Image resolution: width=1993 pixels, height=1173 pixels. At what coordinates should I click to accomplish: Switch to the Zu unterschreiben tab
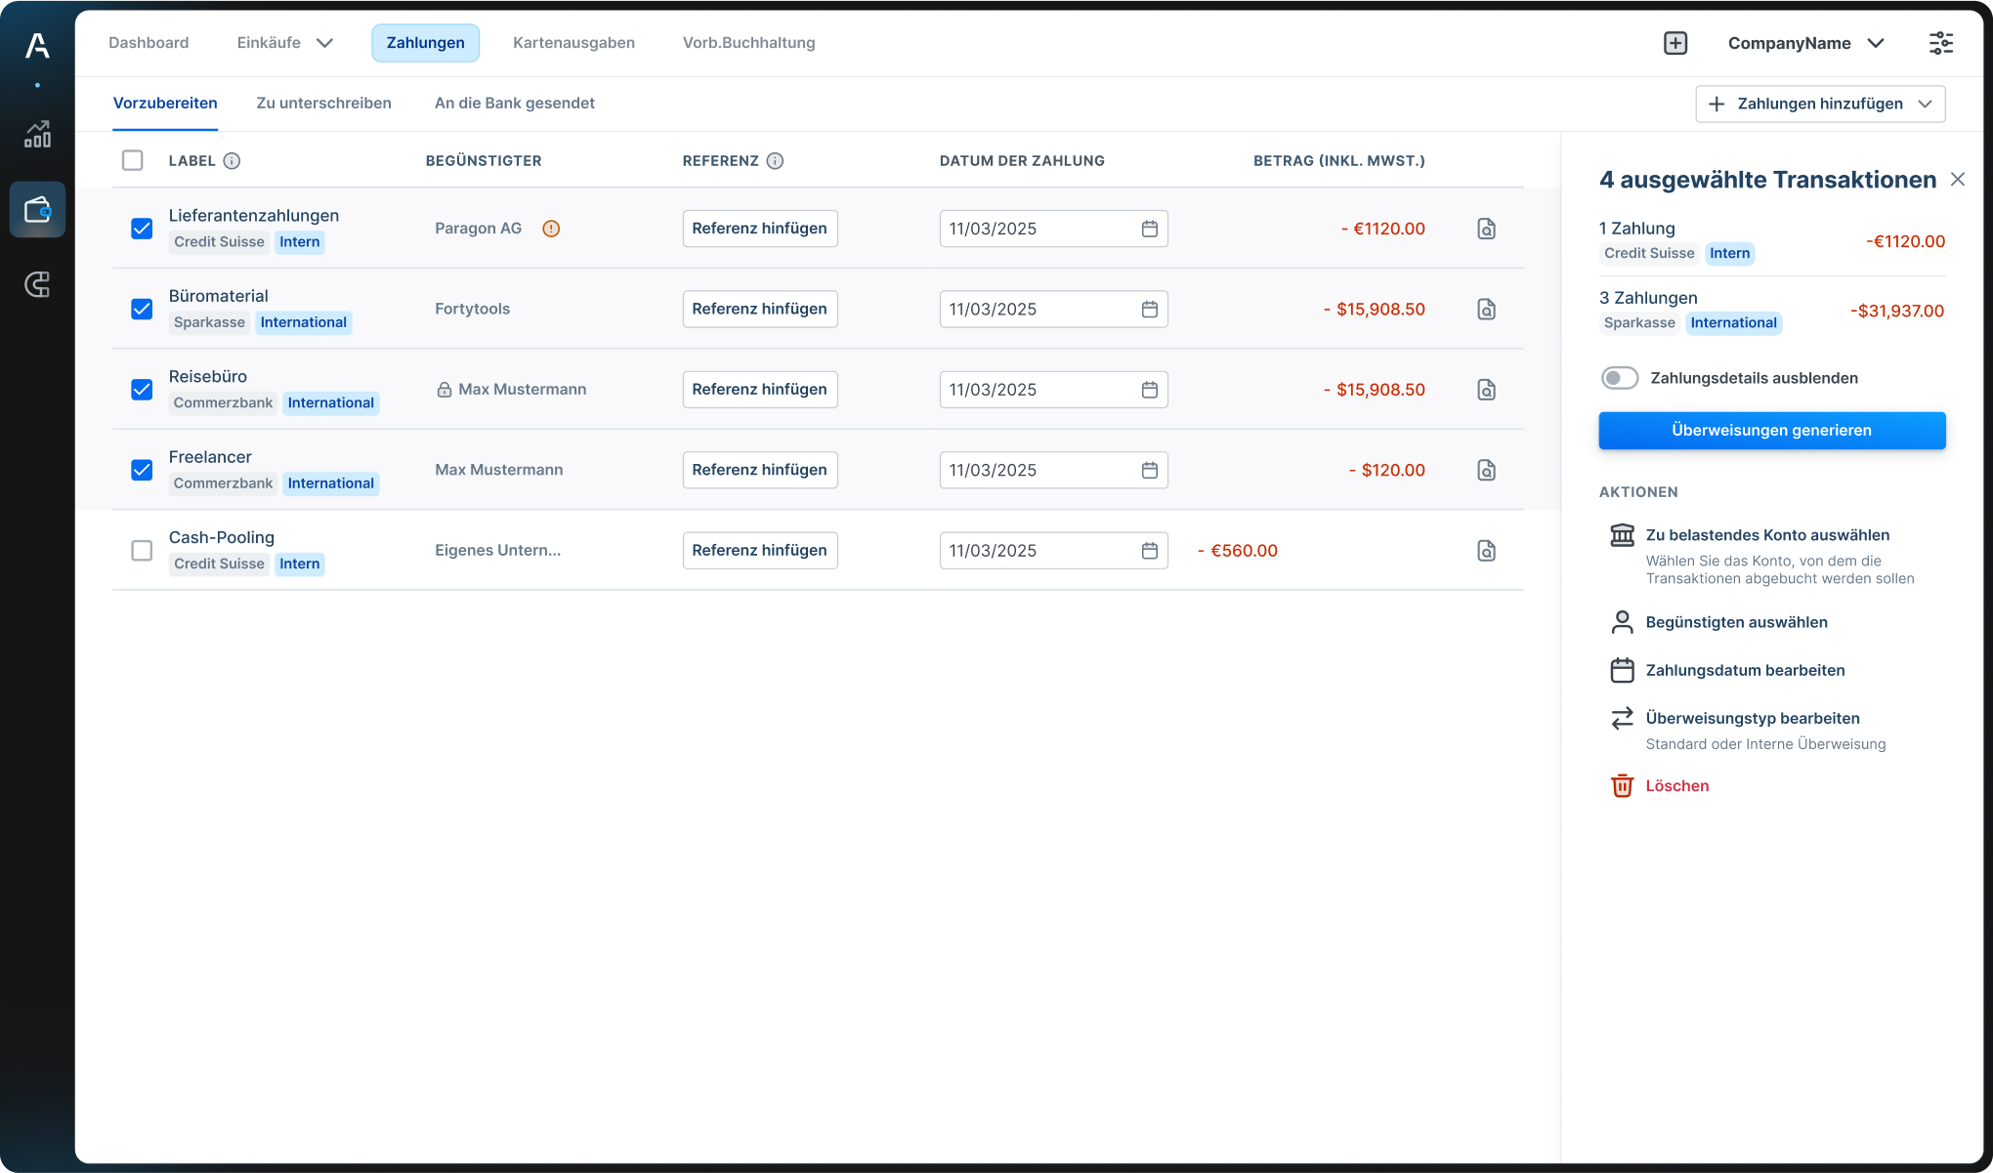(x=323, y=103)
